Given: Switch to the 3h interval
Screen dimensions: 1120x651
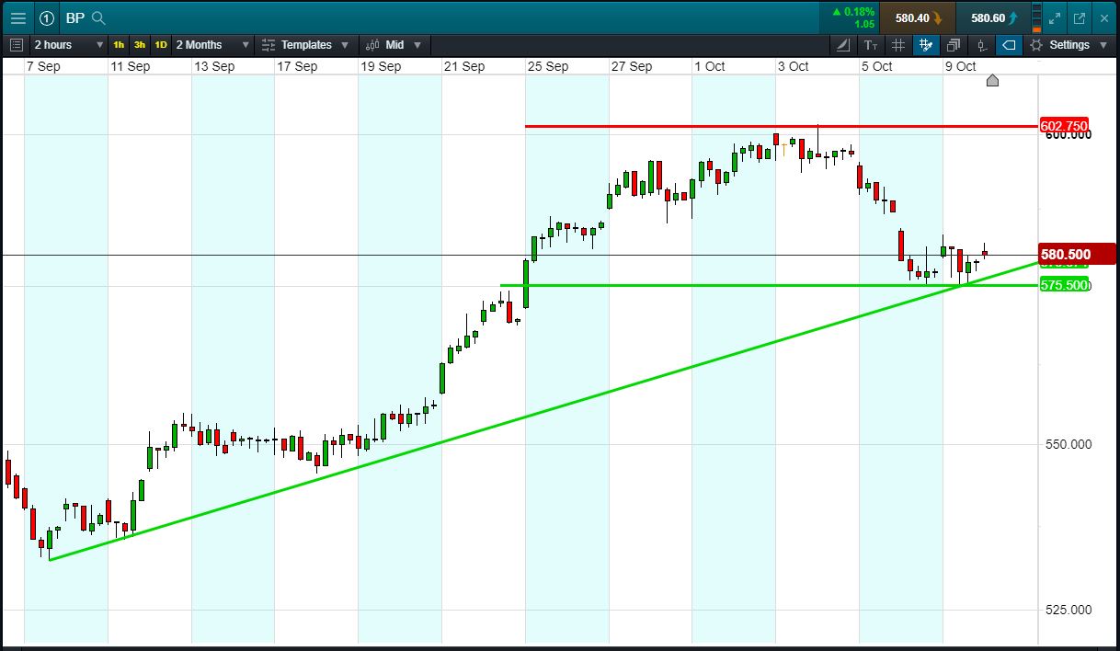Looking at the screenshot, I should pyautogui.click(x=140, y=44).
